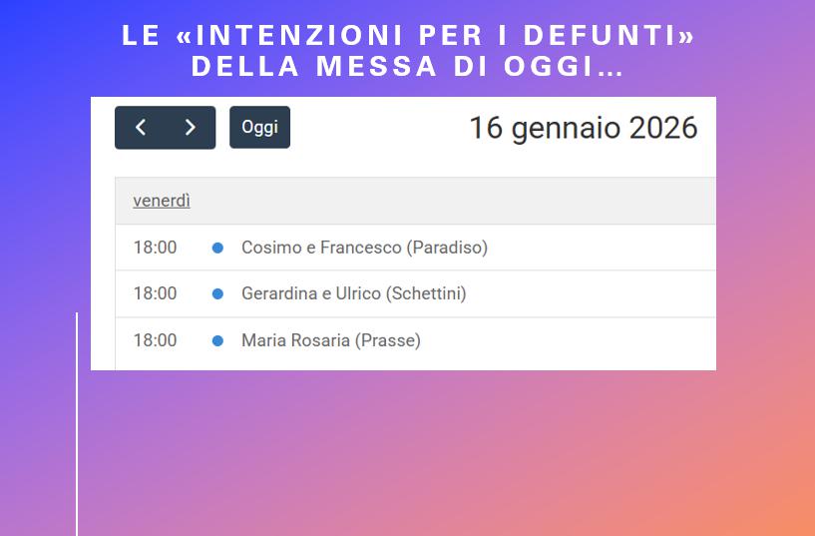Go to the previous day with left chevron
Image resolution: width=815 pixels, height=536 pixels.
[141, 128]
